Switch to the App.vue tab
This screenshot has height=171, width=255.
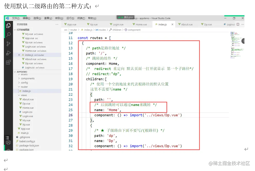[x=72, y=25]
